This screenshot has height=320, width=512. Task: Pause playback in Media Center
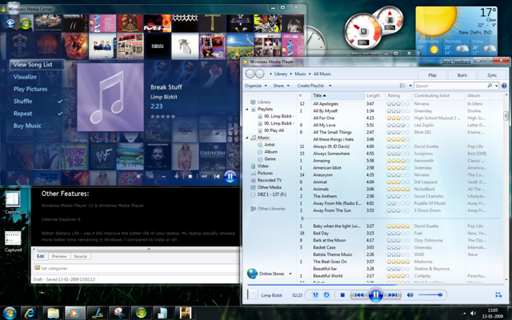point(230,176)
